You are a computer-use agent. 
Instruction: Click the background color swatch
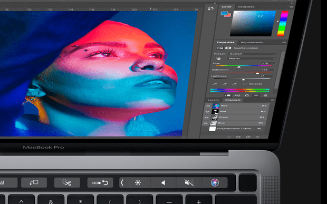point(228,15)
